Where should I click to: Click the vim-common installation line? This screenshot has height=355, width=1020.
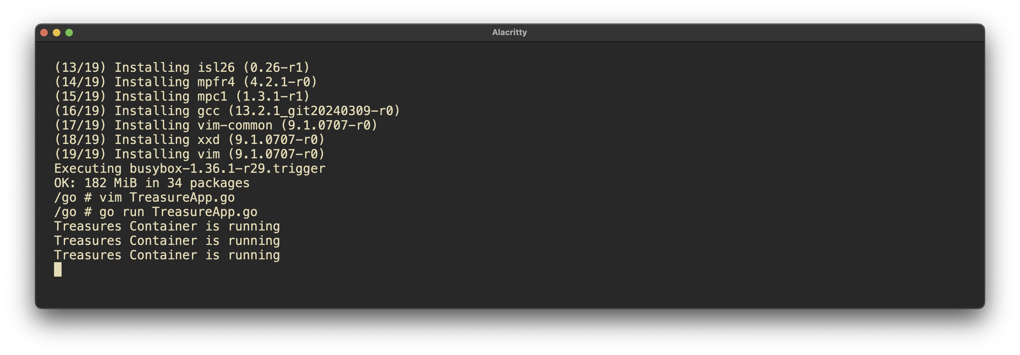coord(216,125)
